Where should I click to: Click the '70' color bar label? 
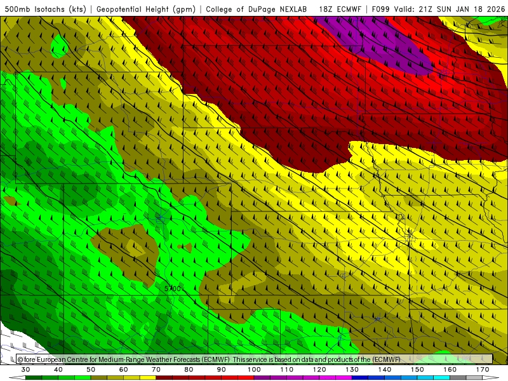coord(156,370)
